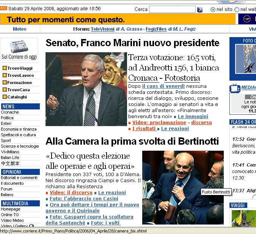The image size is (256, 234).
Task: Click into the Cerca search field
Action: (x=172, y=9)
